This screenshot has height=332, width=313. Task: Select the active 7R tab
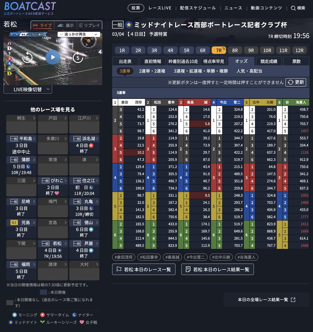pyautogui.click(x=219, y=50)
